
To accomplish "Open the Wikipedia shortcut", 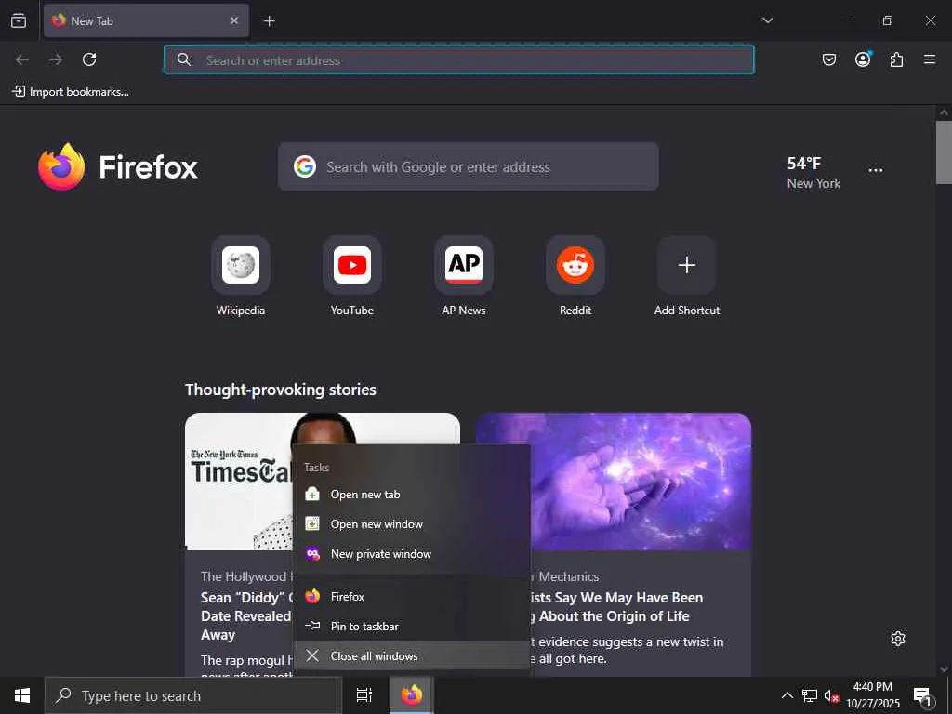I will click(x=241, y=277).
